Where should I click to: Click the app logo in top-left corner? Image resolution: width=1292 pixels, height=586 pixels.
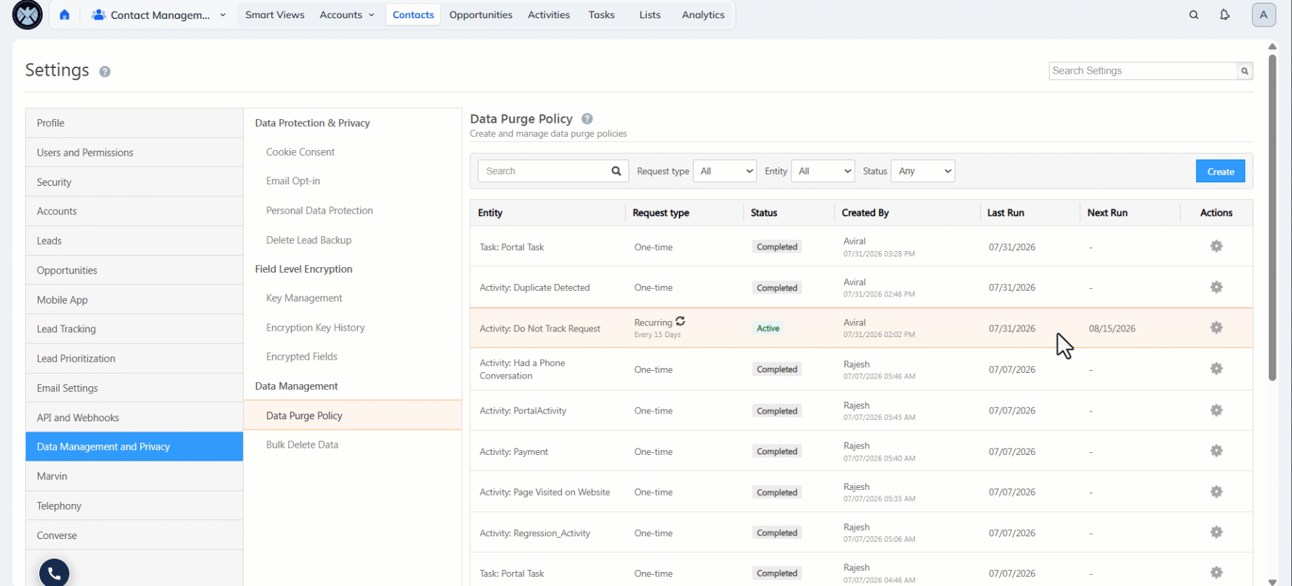(x=27, y=15)
